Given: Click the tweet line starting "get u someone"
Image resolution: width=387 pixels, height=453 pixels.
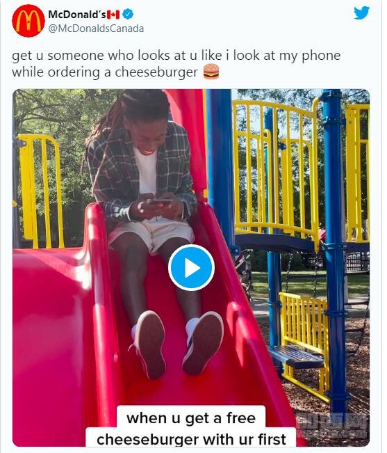Looking at the screenshot, I should pyautogui.click(x=176, y=55).
